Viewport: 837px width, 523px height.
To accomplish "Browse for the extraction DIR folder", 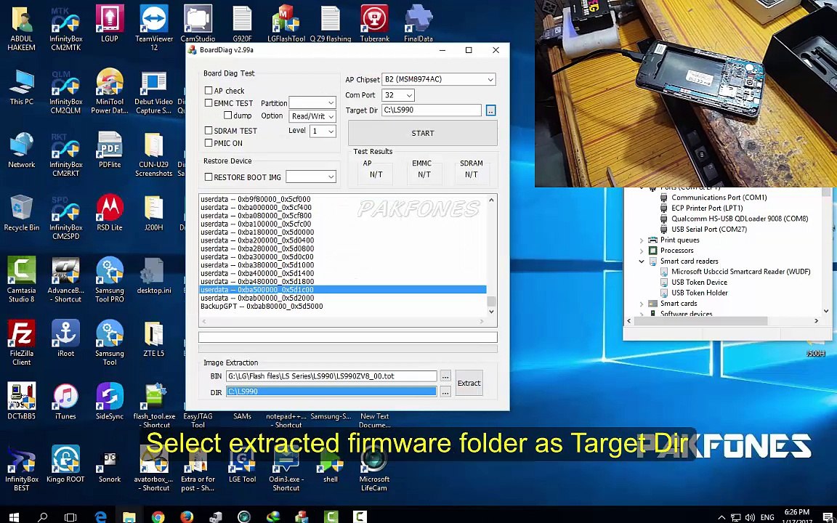I will pyautogui.click(x=445, y=392).
